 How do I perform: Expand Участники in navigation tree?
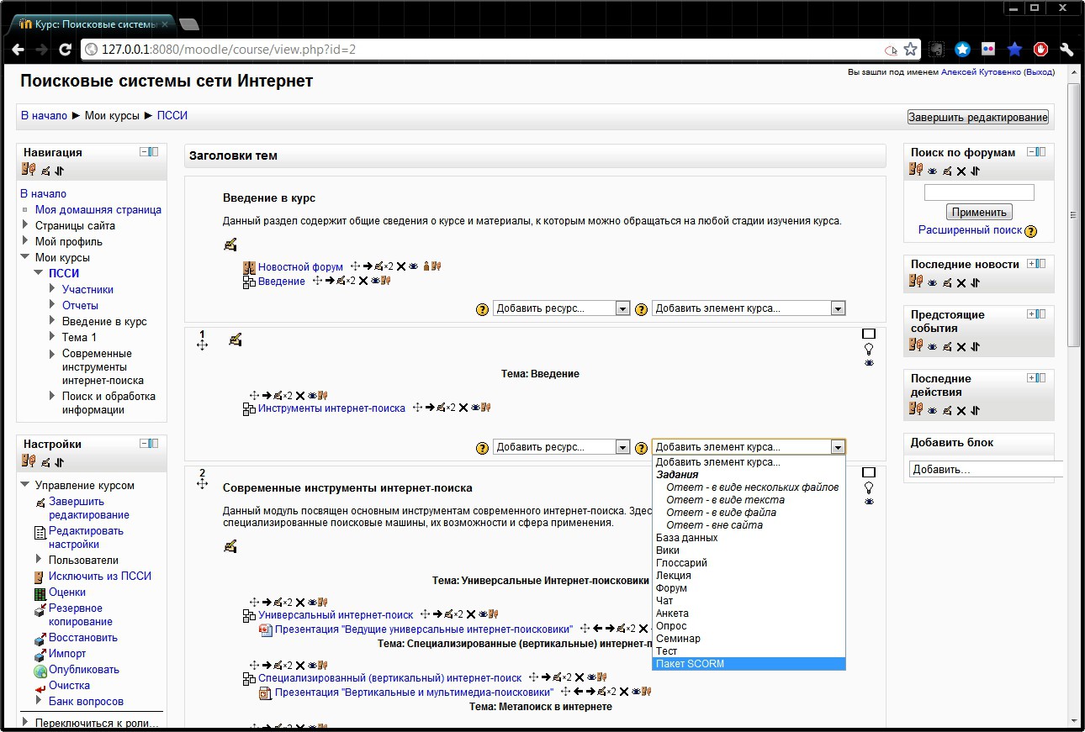pyautogui.click(x=54, y=290)
